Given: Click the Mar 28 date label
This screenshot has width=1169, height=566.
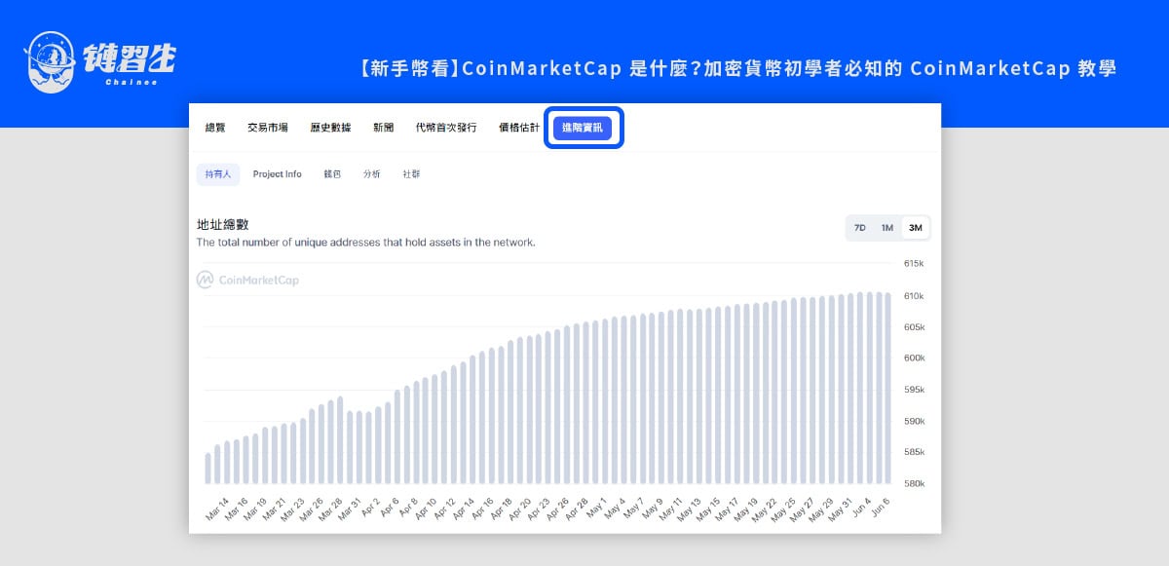Looking at the screenshot, I should pyautogui.click(x=331, y=509).
